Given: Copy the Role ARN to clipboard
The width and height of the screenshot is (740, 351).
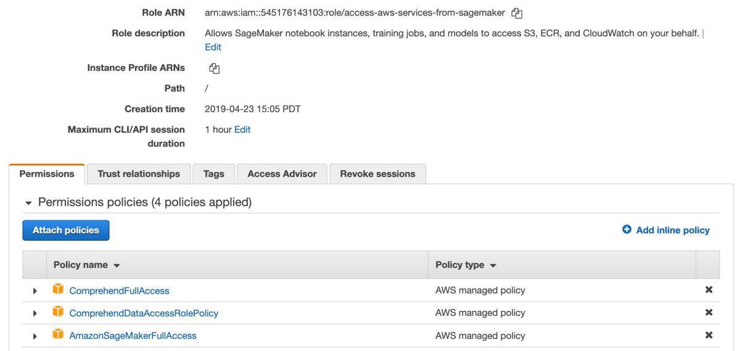Looking at the screenshot, I should (x=517, y=13).
